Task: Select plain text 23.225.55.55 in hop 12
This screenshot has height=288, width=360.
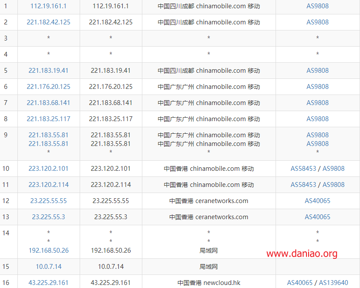Action: tap(111, 201)
